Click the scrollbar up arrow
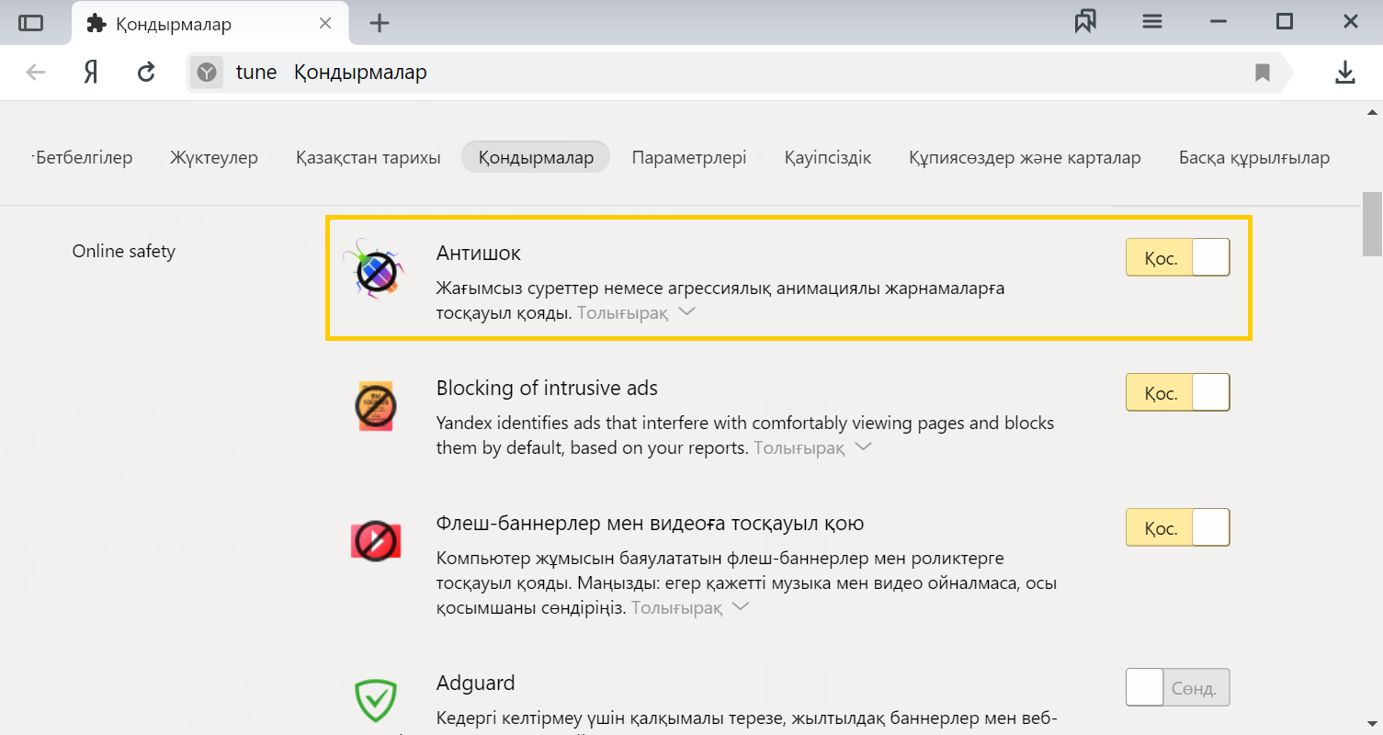 point(1372,112)
